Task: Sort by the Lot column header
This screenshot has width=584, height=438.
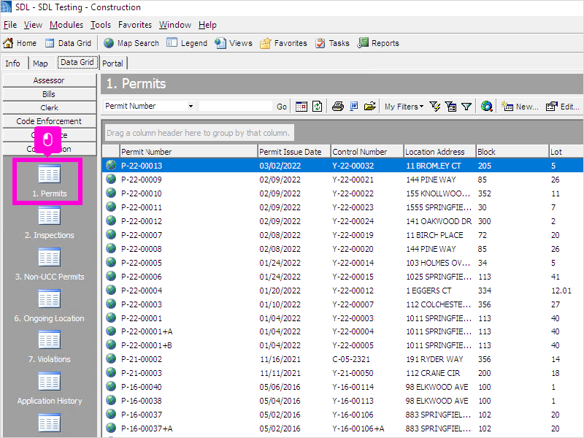Action: [566, 152]
